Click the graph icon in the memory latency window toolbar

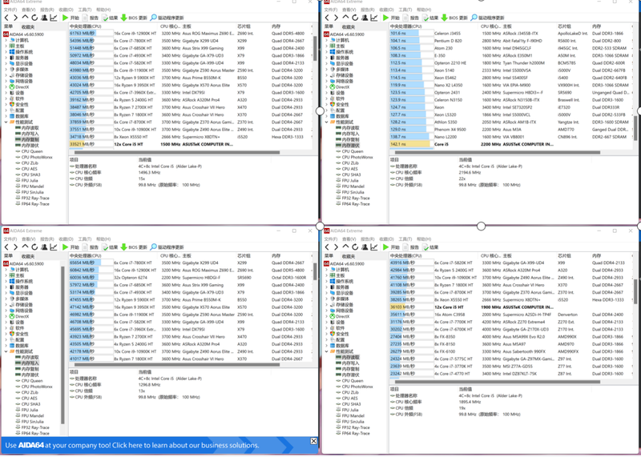[x=374, y=18]
